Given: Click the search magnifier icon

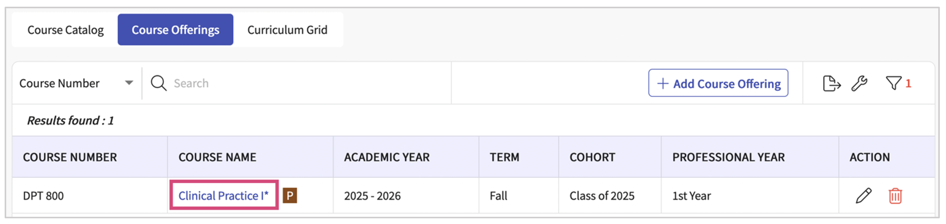Looking at the screenshot, I should pyautogui.click(x=159, y=83).
